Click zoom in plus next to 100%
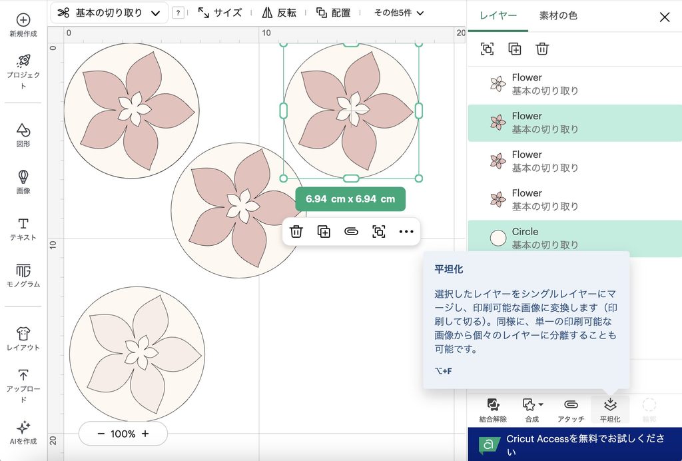682x461 pixels. pyautogui.click(x=145, y=434)
